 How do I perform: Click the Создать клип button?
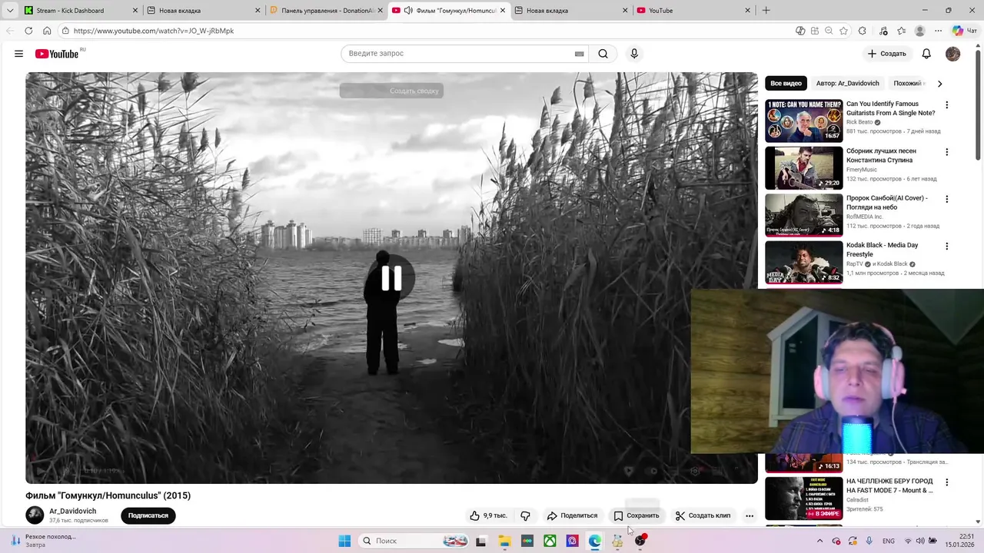(x=703, y=515)
